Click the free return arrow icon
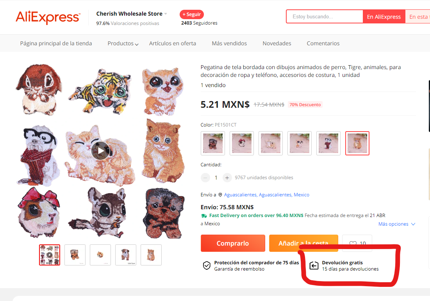Viewport: 430px width, 301px height. (314, 265)
